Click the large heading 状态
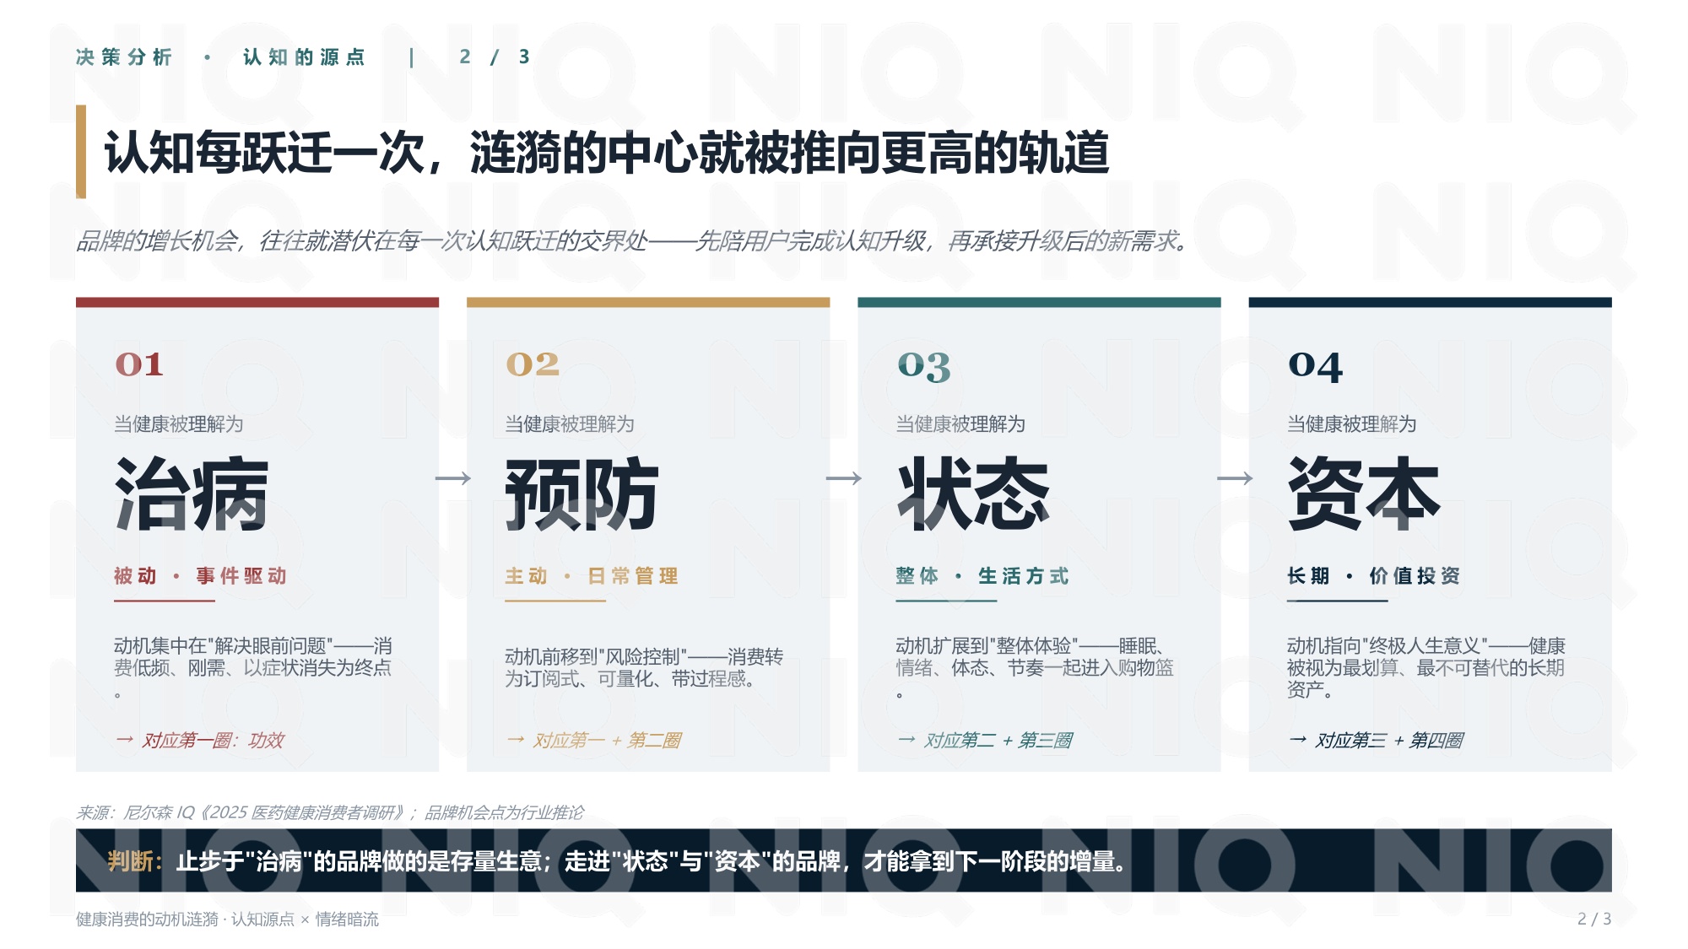 tap(973, 493)
